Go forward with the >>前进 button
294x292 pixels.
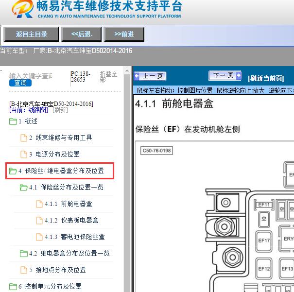click(x=124, y=34)
